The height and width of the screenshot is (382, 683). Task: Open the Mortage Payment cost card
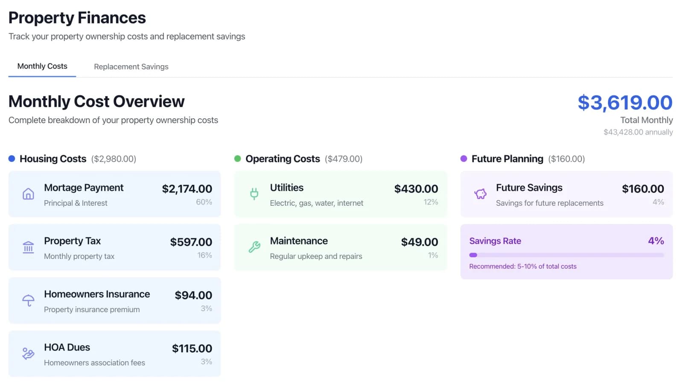click(x=114, y=194)
